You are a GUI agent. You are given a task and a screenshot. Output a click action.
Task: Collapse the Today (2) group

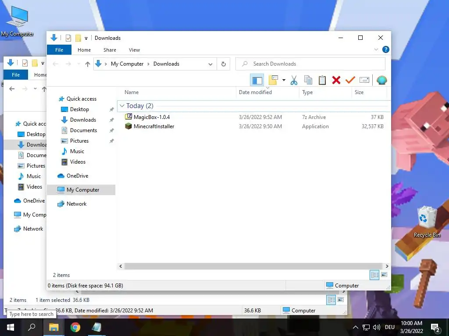click(x=122, y=106)
